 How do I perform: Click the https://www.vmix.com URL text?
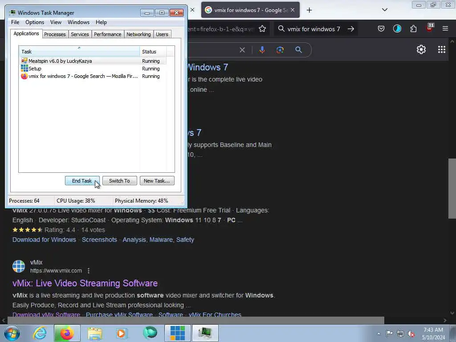(56, 271)
